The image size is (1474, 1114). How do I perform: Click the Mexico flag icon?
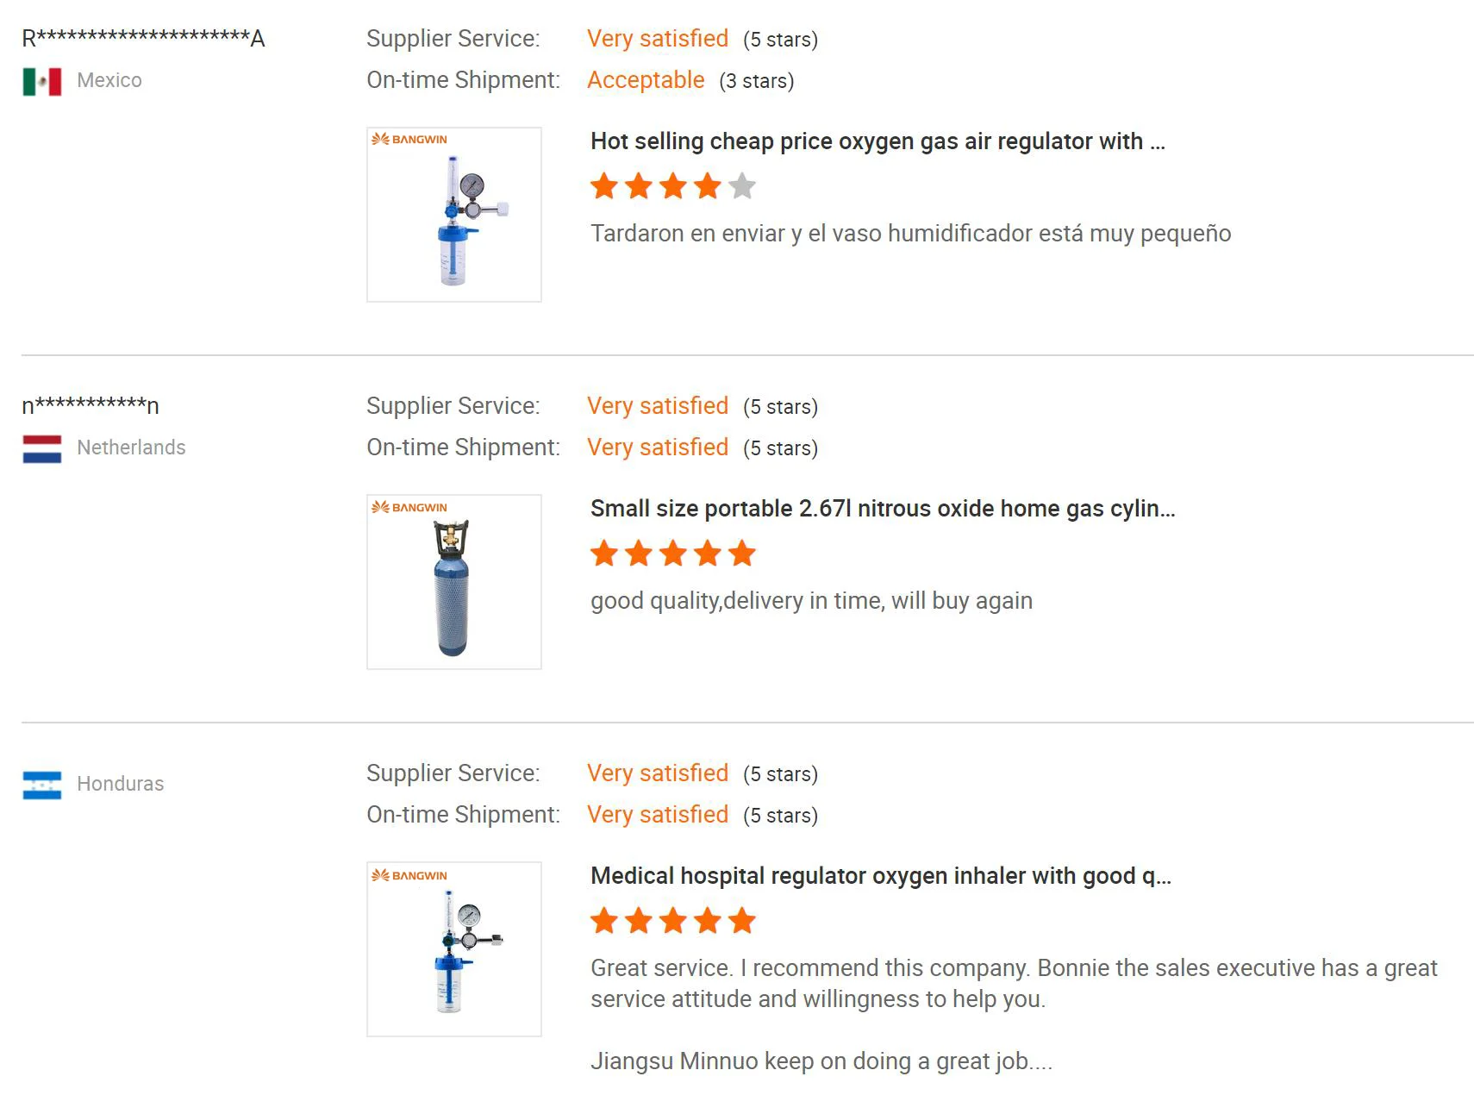tap(41, 81)
